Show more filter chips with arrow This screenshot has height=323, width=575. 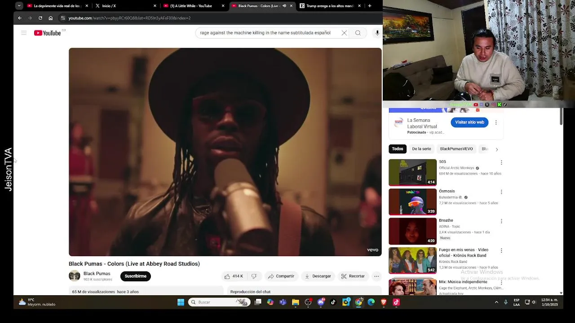point(496,149)
